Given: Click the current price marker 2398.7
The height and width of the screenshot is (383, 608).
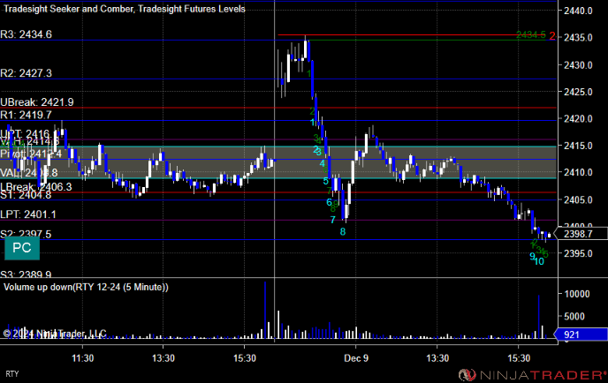Looking at the screenshot, I should click(x=581, y=234).
